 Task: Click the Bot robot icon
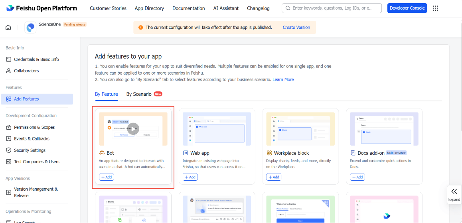click(x=102, y=153)
